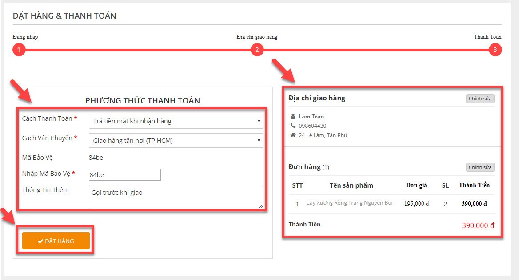Click the checkmark icon on ĐẶT HÀNG button
Viewport: 519px width, 280px height.
coord(40,241)
